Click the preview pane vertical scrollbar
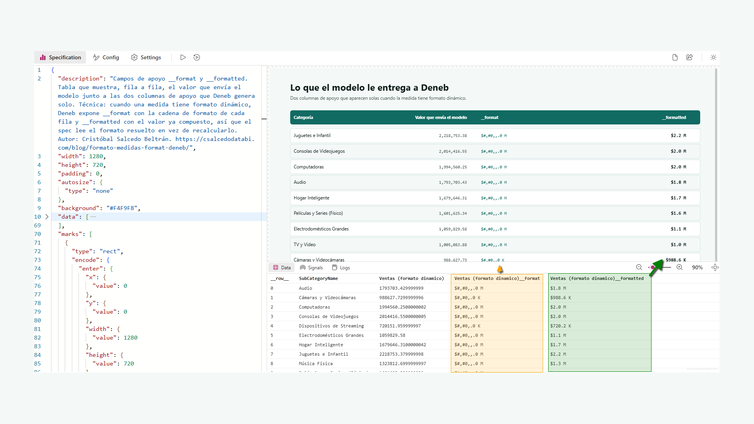This screenshot has width=754, height=424. tap(716, 165)
